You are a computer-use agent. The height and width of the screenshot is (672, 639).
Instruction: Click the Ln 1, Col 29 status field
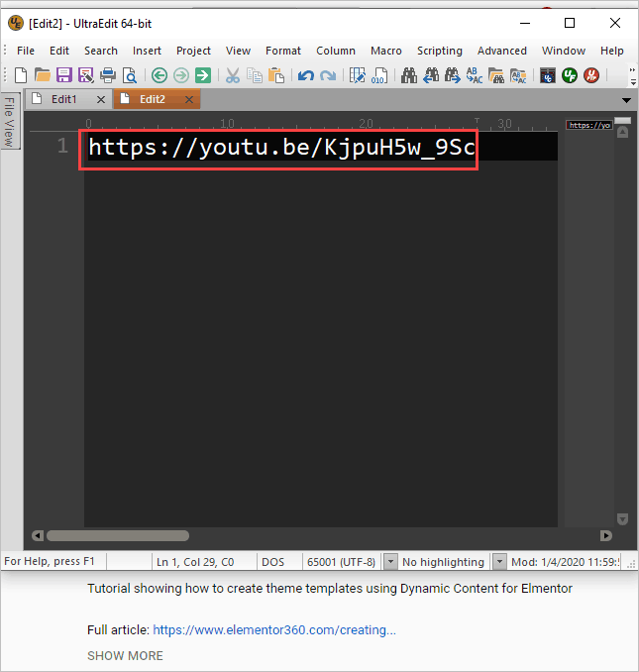point(195,562)
